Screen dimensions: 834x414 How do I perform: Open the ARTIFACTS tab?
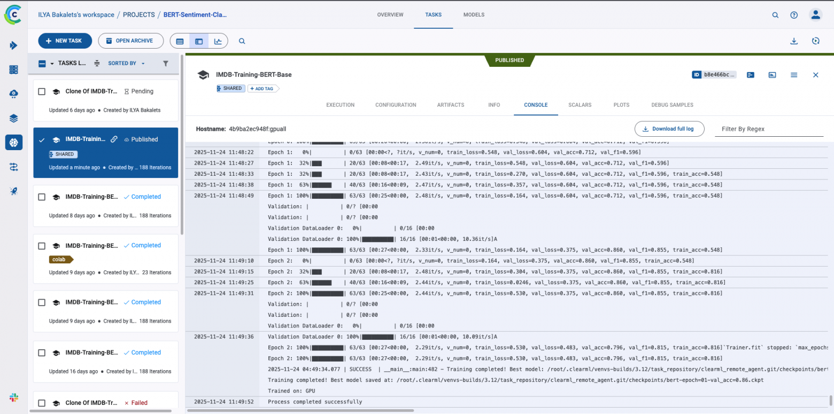pyautogui.click(x=451, y=105)
